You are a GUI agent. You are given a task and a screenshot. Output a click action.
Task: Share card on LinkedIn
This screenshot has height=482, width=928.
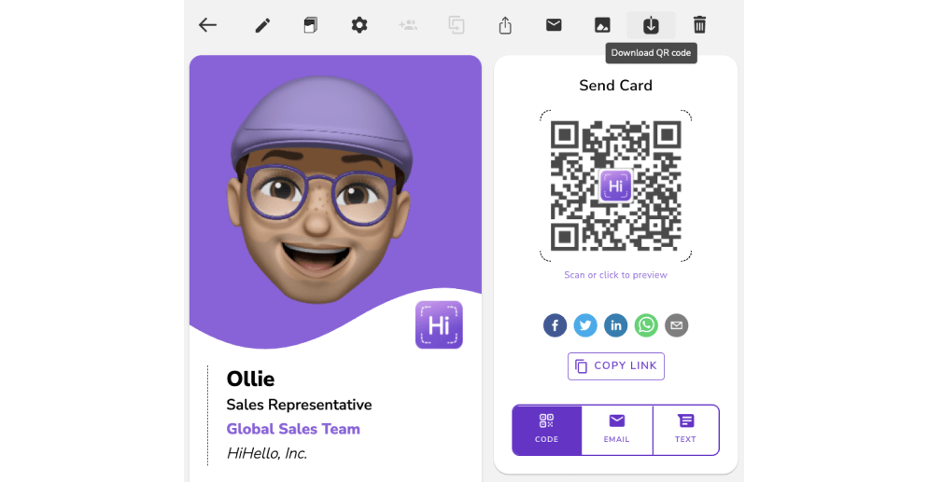615,325
